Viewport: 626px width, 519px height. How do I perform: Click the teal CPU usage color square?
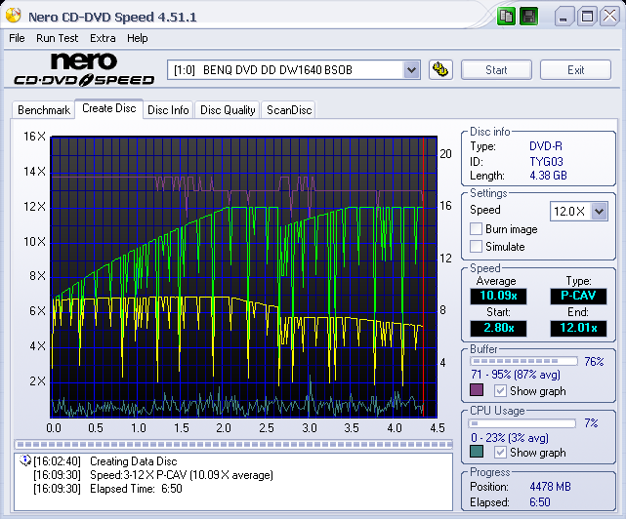click(x=477, y=453)
